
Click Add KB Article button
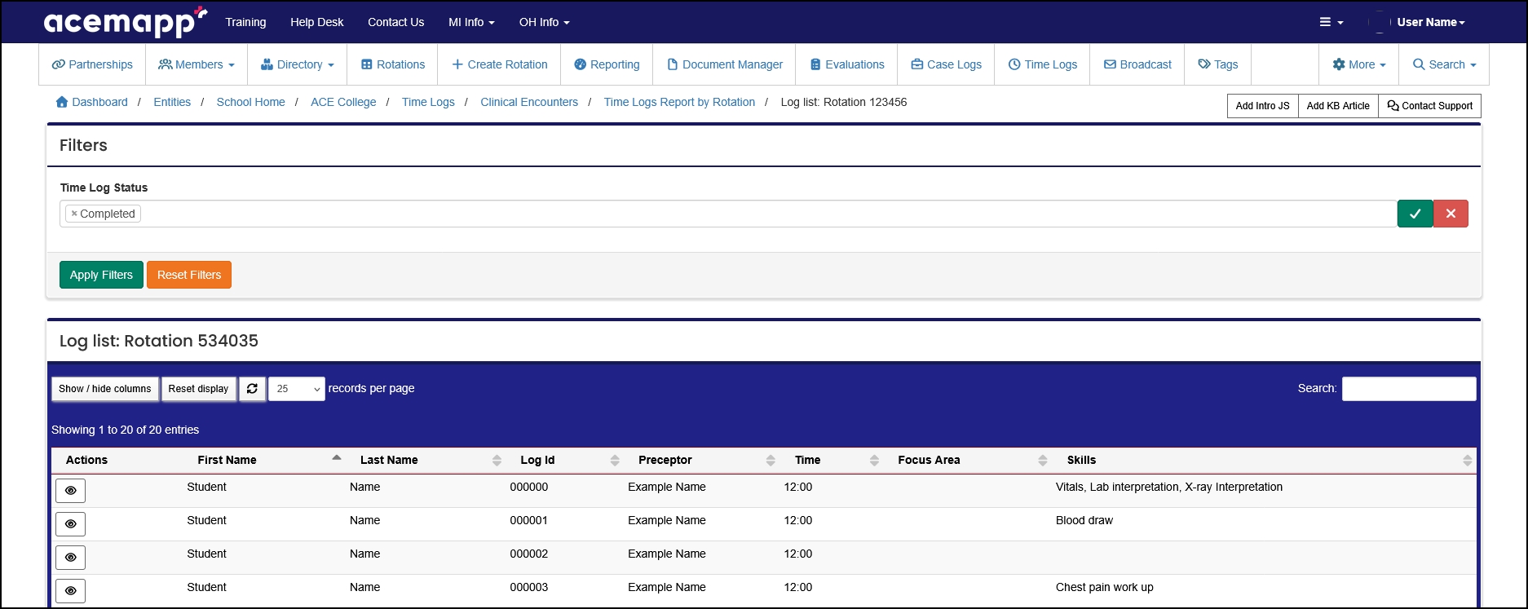(x=1338, y=106)
